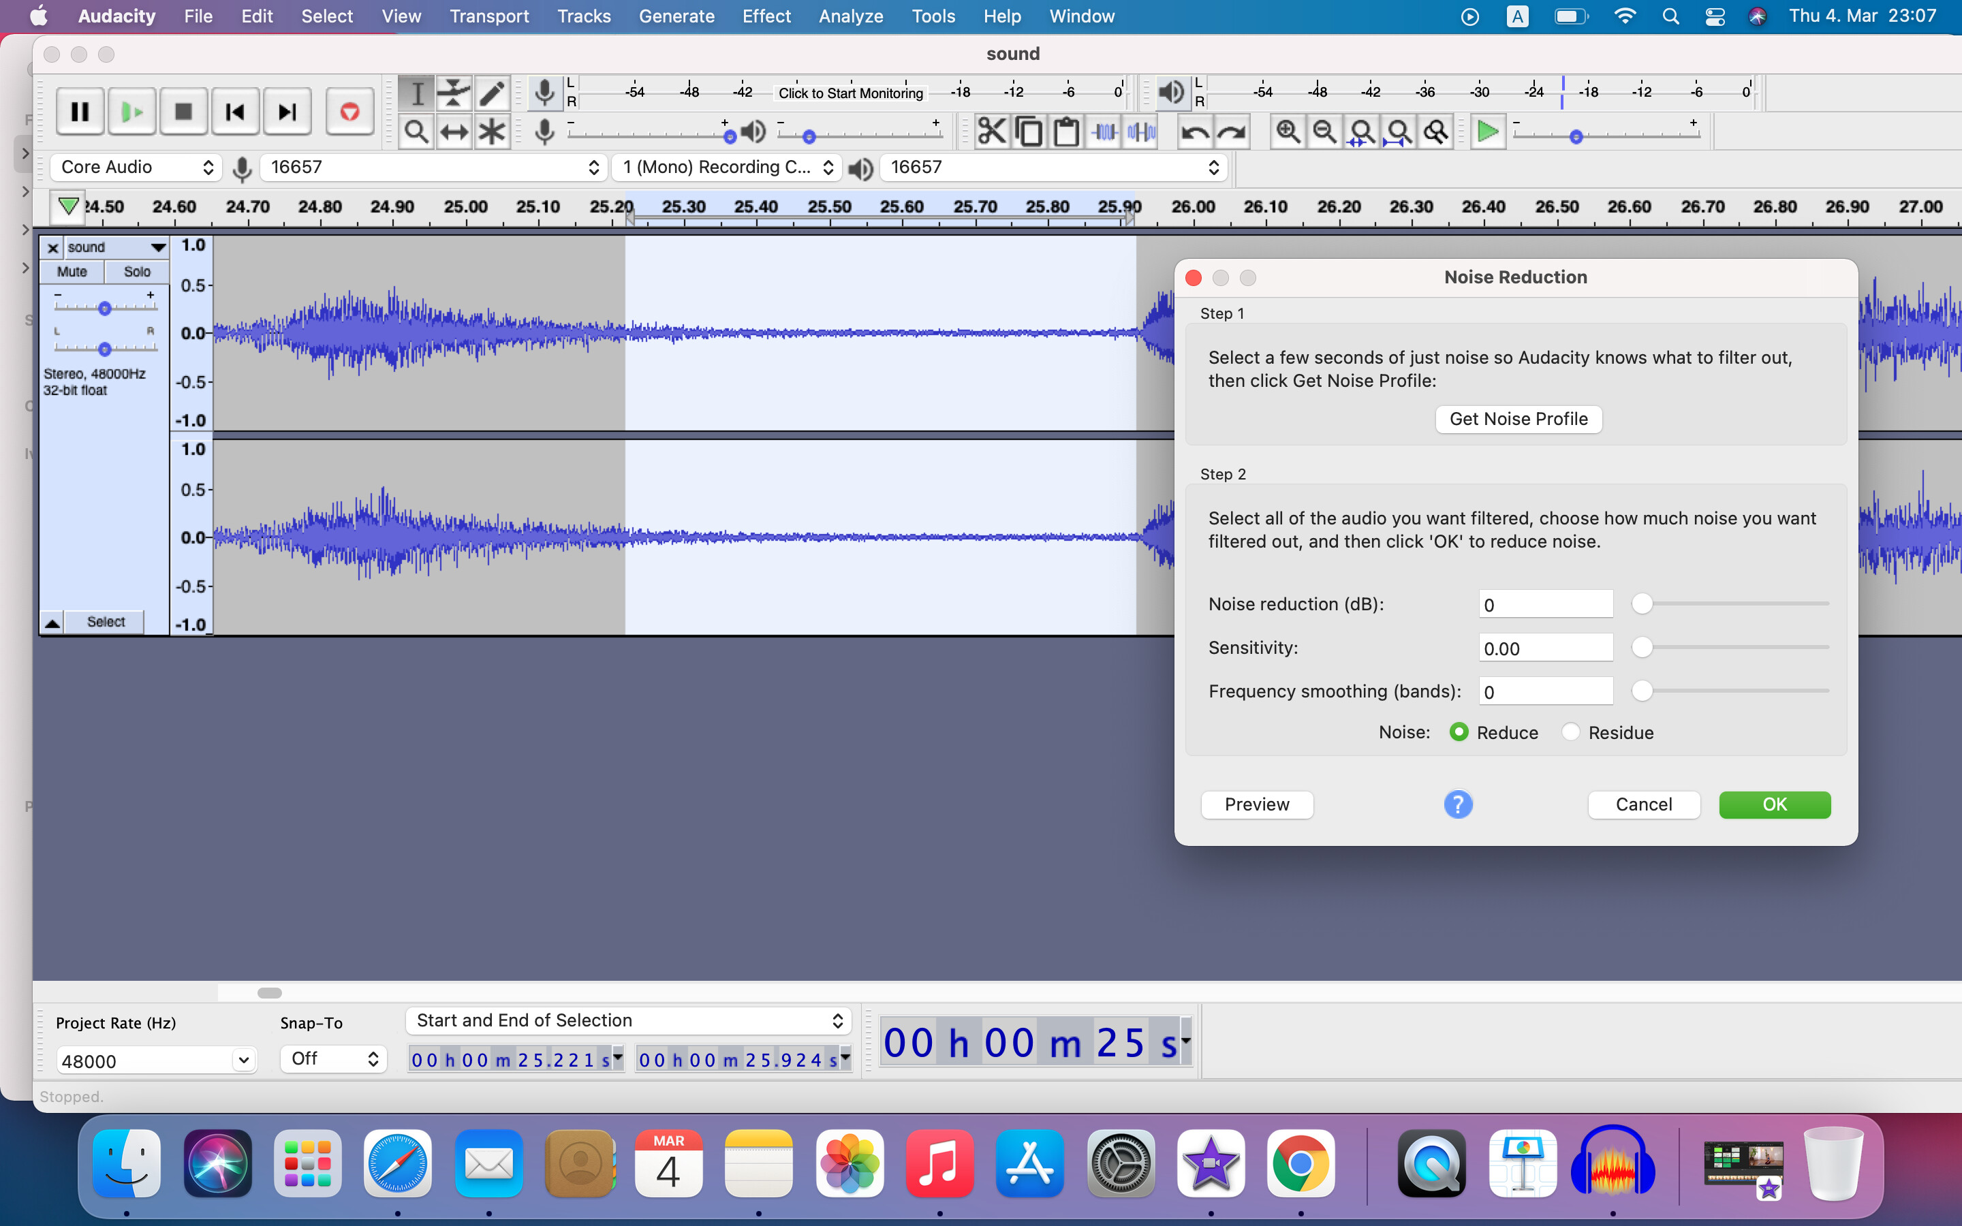1962x1226 pixels.
Task: Open the playback device dropdown showing 16657
Action: (1054, 167)
